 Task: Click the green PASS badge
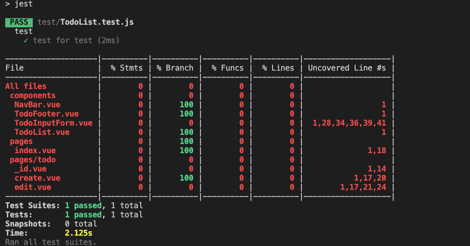click(19, 22)
